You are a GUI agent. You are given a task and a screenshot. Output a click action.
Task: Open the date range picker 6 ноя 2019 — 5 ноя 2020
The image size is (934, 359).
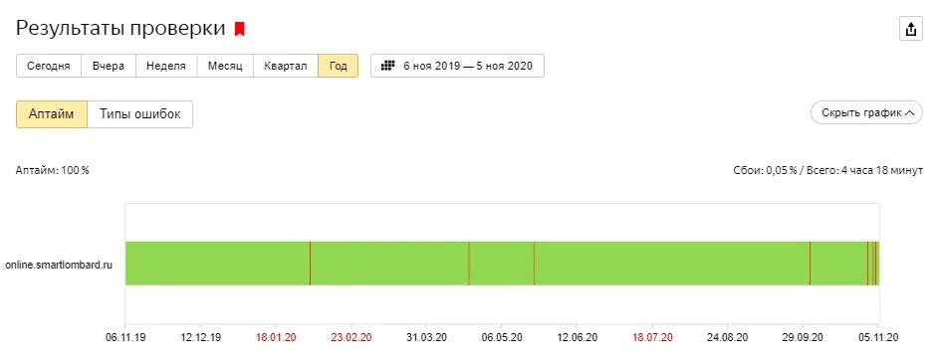tap(457, 66)
